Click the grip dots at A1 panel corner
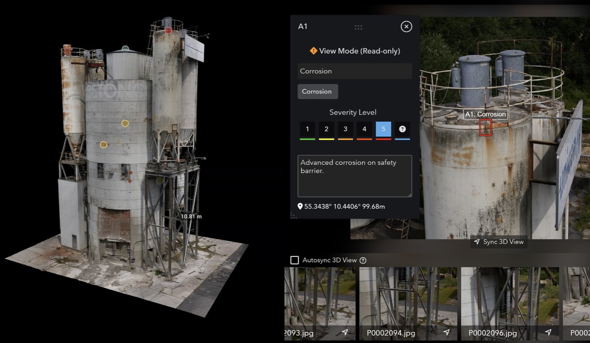Viewport: 590px width, 343px height. tap(293, 216)
